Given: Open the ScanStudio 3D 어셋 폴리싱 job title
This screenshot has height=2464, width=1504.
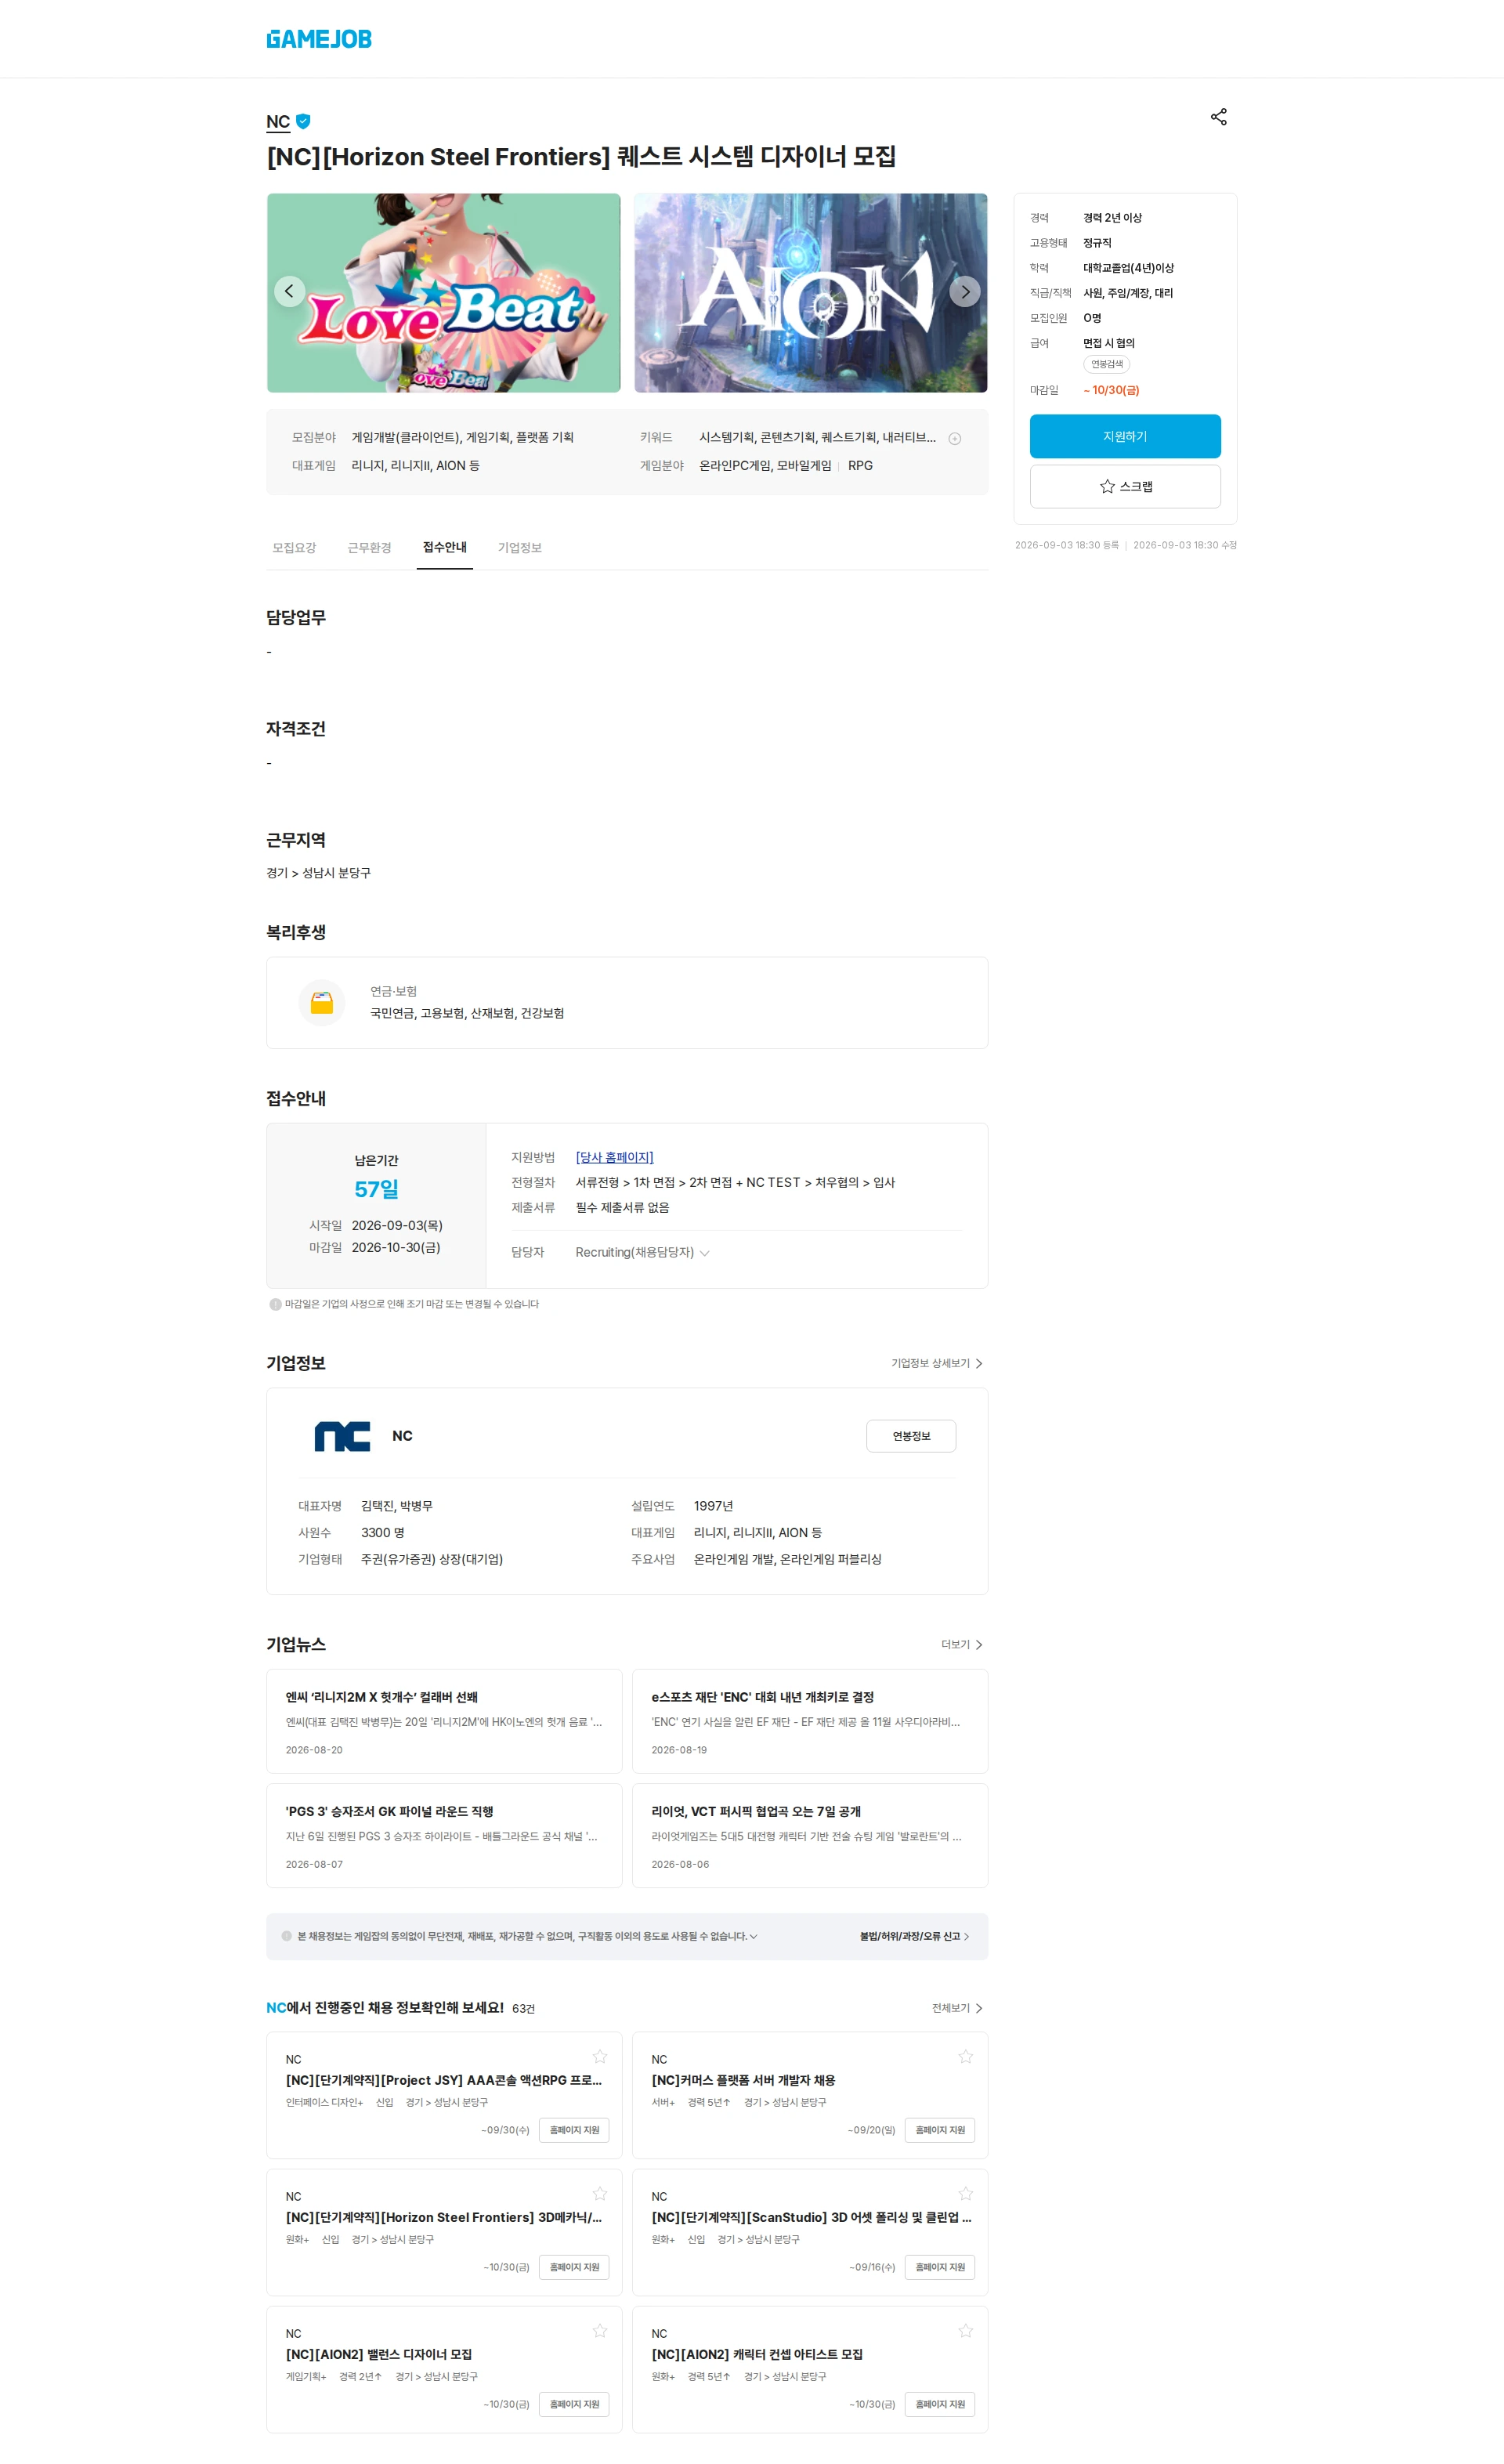Looking at the screenshot, I should (x=811, y=2217).
